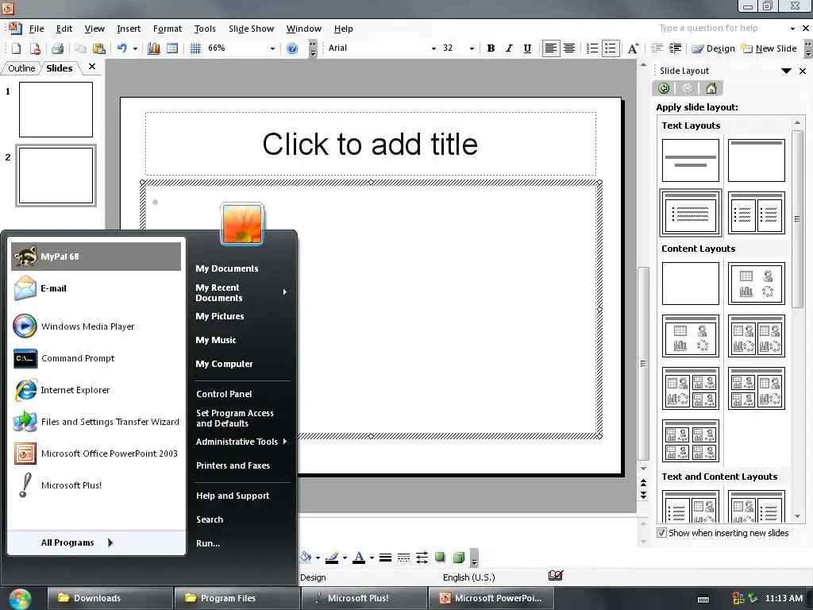This screenshot has width=813, height=610.
Task: Click the Shadow Style icon
Action: (440, 558)
